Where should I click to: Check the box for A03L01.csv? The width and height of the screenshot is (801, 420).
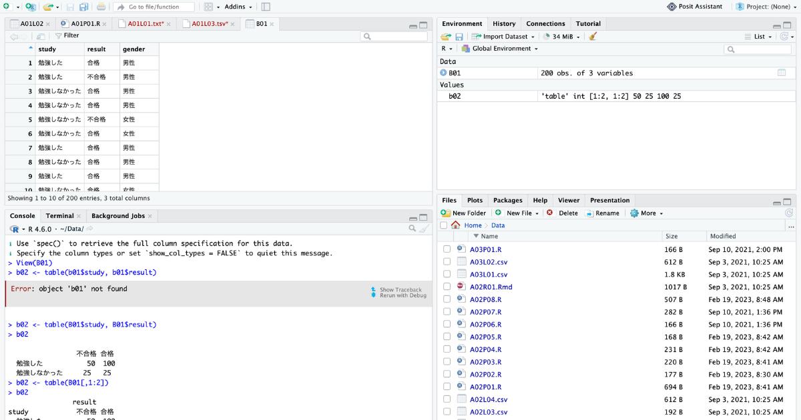(x=447, y=275)
